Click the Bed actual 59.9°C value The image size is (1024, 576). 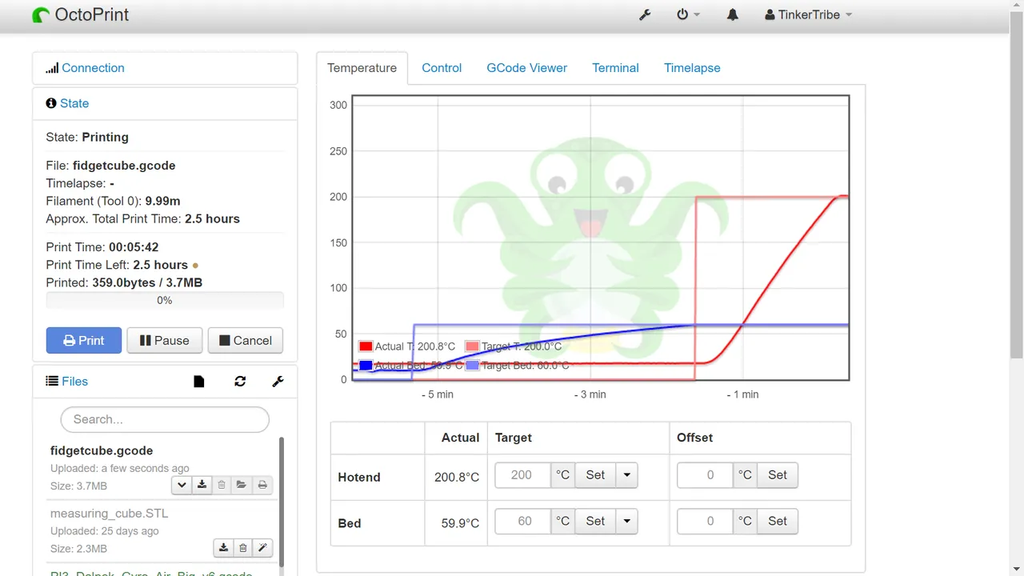tap(460, 523)
